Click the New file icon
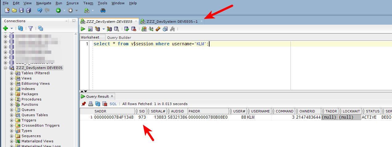This screenshot has width=392, height=147. point(7,10)
